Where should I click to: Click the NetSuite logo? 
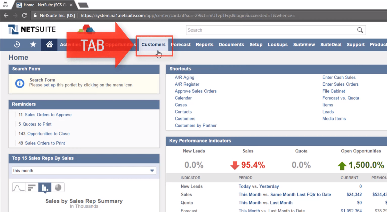(31, 29)
